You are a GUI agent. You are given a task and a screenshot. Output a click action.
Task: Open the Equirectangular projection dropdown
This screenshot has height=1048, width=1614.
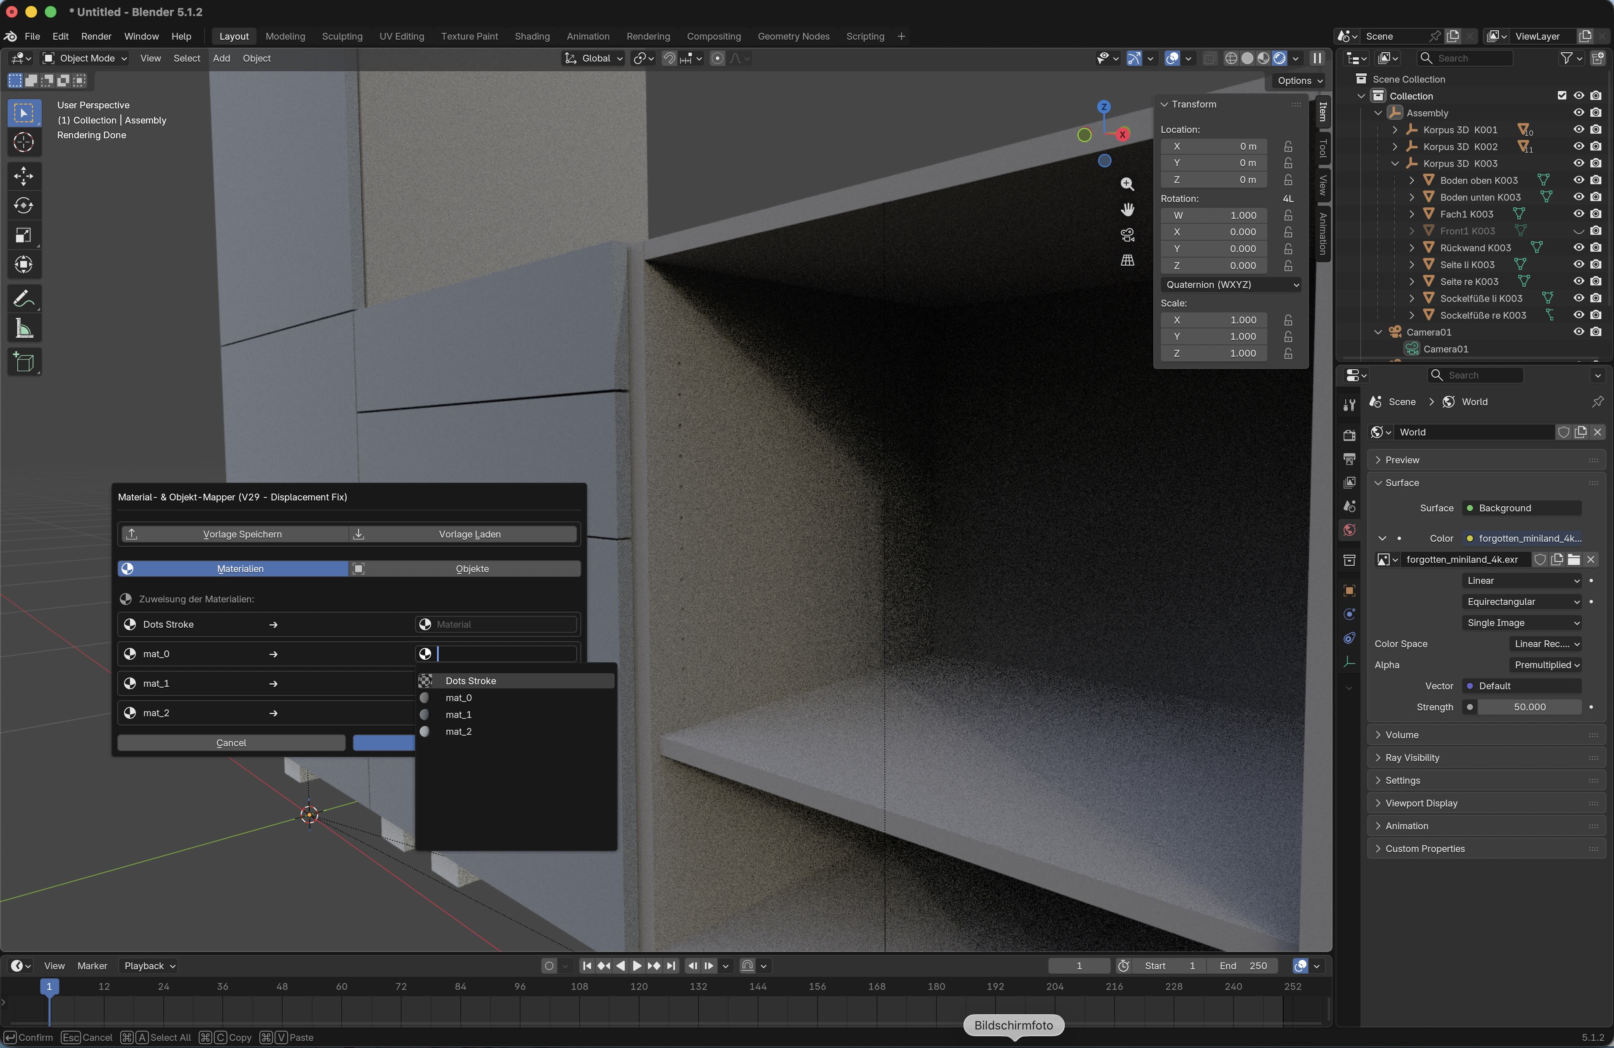1522,602
